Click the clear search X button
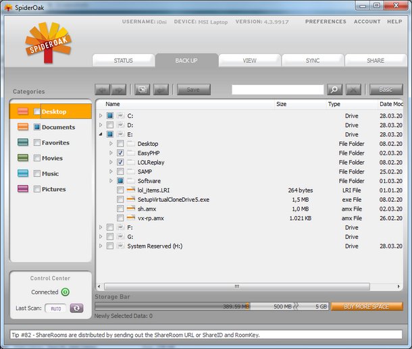Viewport: 412px width, 349px height. click(x=353, y=90)
